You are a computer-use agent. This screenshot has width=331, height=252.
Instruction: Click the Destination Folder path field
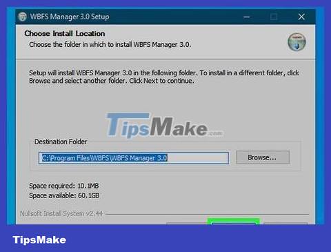(134, 158)
